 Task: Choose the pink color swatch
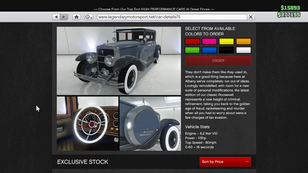[209, 41]
